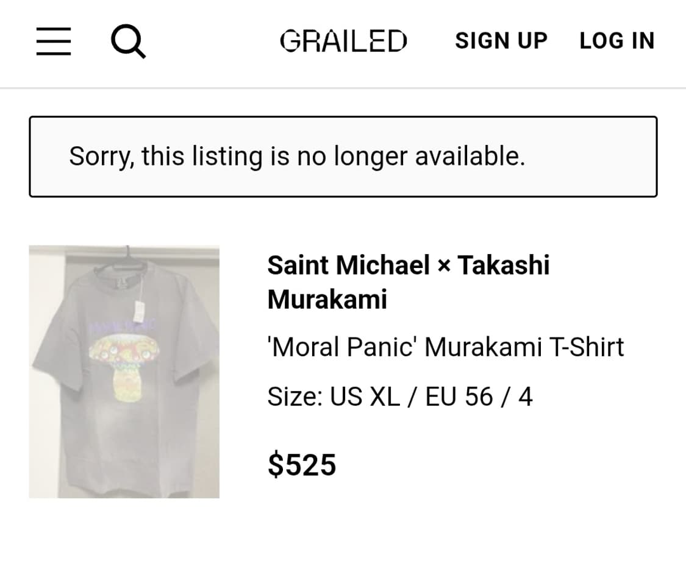Open the hamburger navigation menu
686x575 pixels.
[54, 41]
